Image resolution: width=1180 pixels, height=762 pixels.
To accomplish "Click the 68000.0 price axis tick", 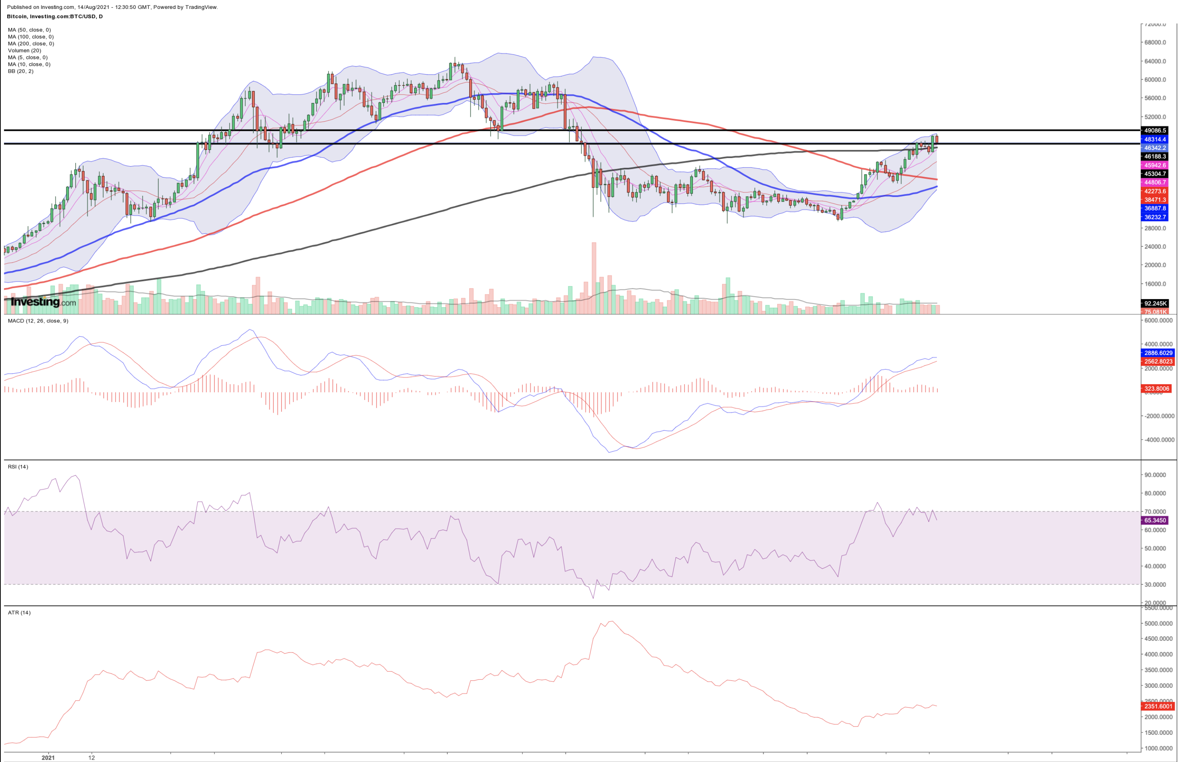I will (x=1155, y=43).
